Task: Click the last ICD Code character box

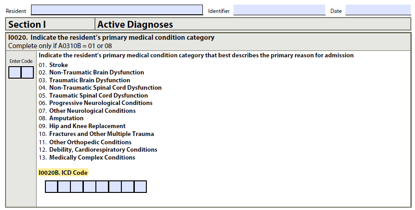Action: 140,187
